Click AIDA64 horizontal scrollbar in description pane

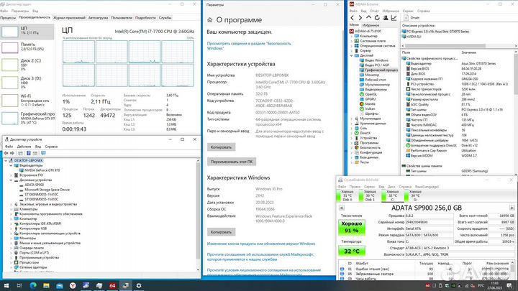click(445, 46)
